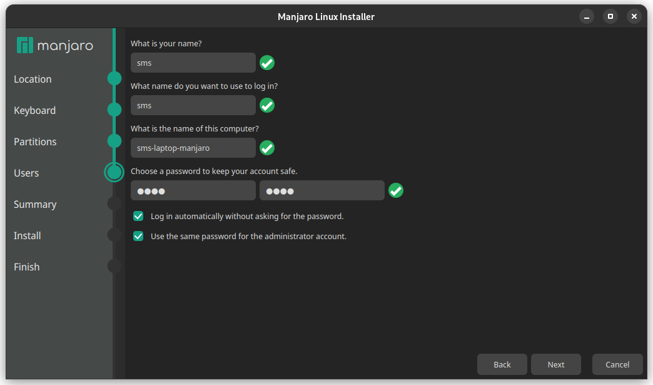Select the Location step in sidebar
The width and height of the screenshot is (653, 385).
tap(33, 79)
